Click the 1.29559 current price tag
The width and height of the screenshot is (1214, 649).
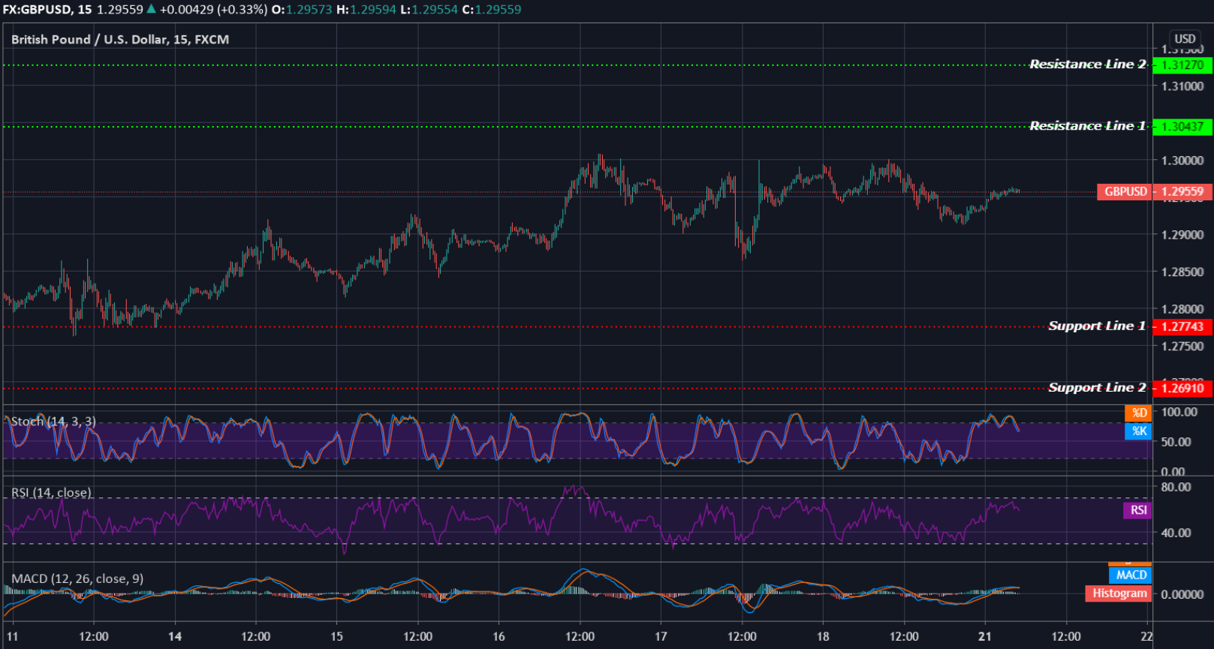point(1182,191)
